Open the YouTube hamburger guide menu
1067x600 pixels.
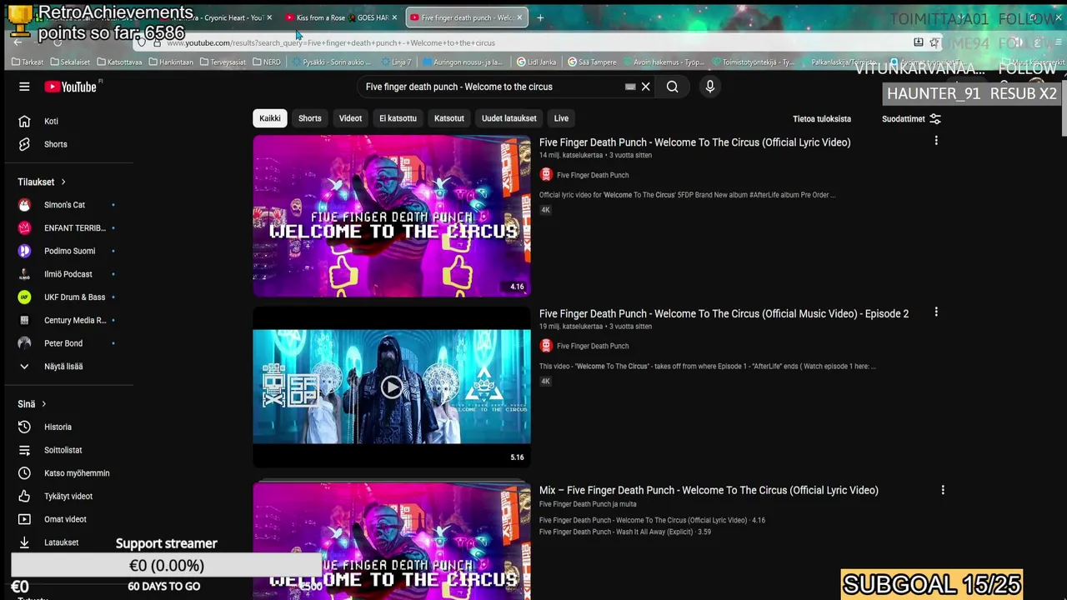pos(24,87)
